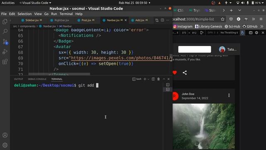Switch to the OUTPUT panel tab
The height and width of the screenshot is (150, 266).
point(18,79)
